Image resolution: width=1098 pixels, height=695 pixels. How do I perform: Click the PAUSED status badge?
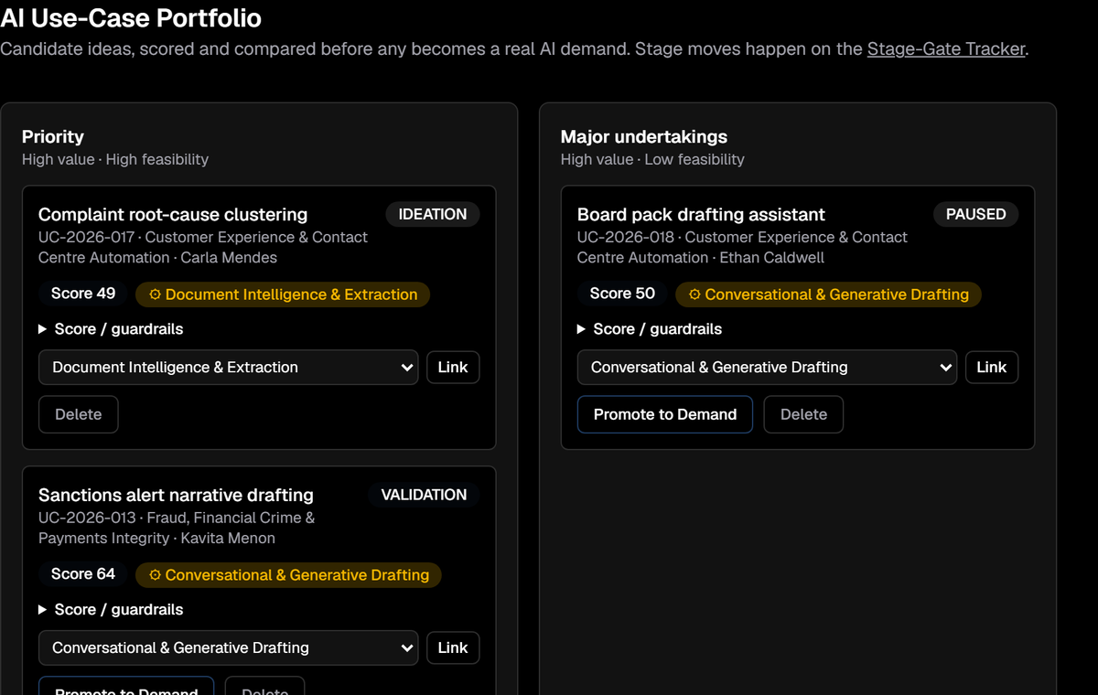pos(976,214)
